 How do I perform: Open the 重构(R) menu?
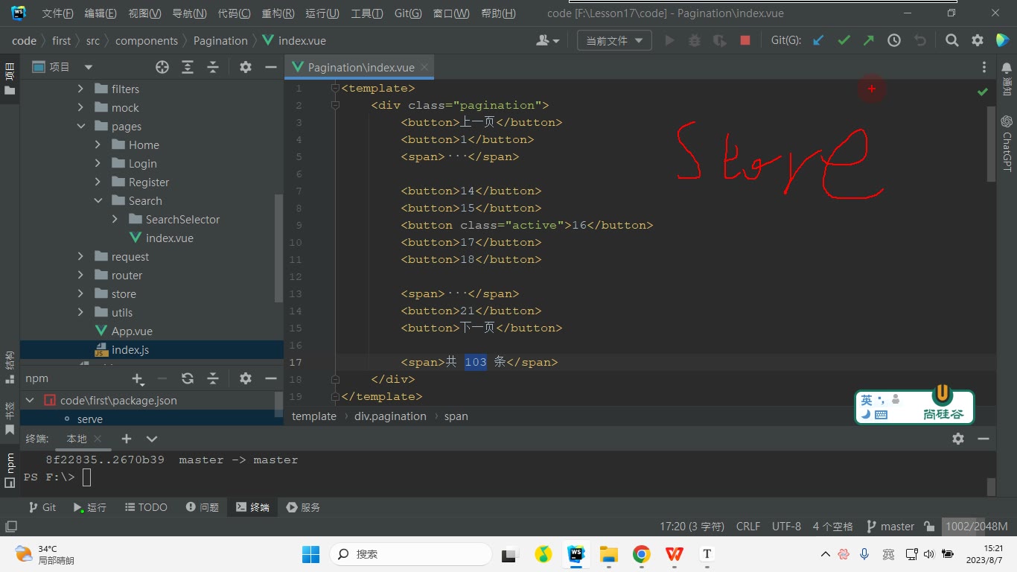(278, 13)
